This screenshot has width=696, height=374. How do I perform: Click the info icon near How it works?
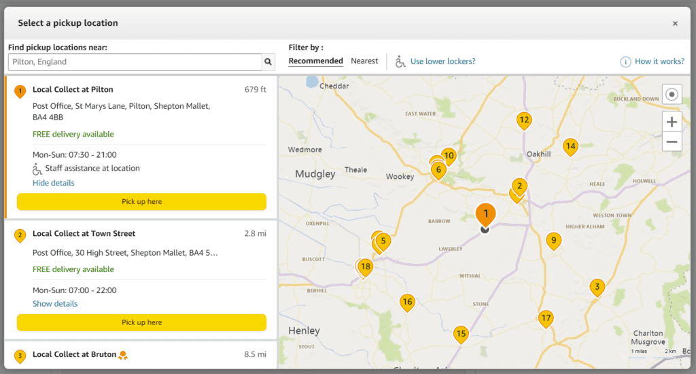(x=625, y=62)
